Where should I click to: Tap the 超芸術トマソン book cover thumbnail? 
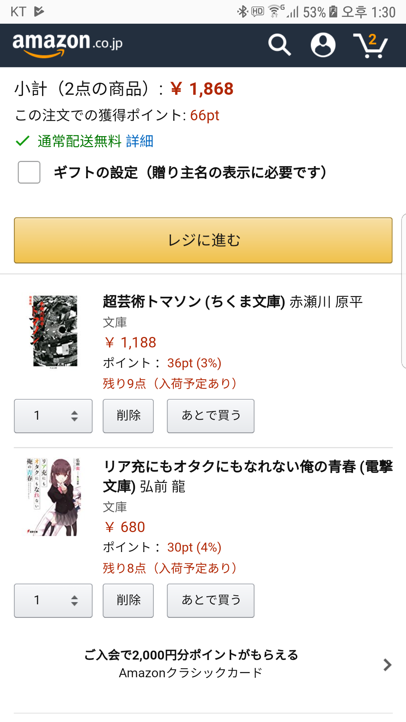[x=55, y=331]
